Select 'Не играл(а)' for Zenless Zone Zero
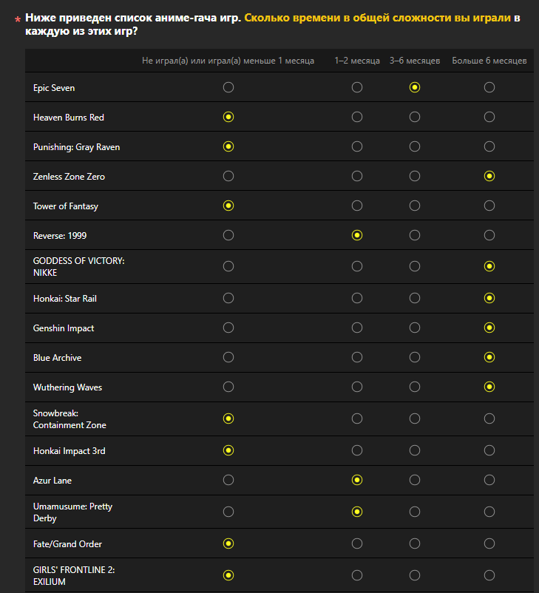The image size is (539, 593). [228, 176]
